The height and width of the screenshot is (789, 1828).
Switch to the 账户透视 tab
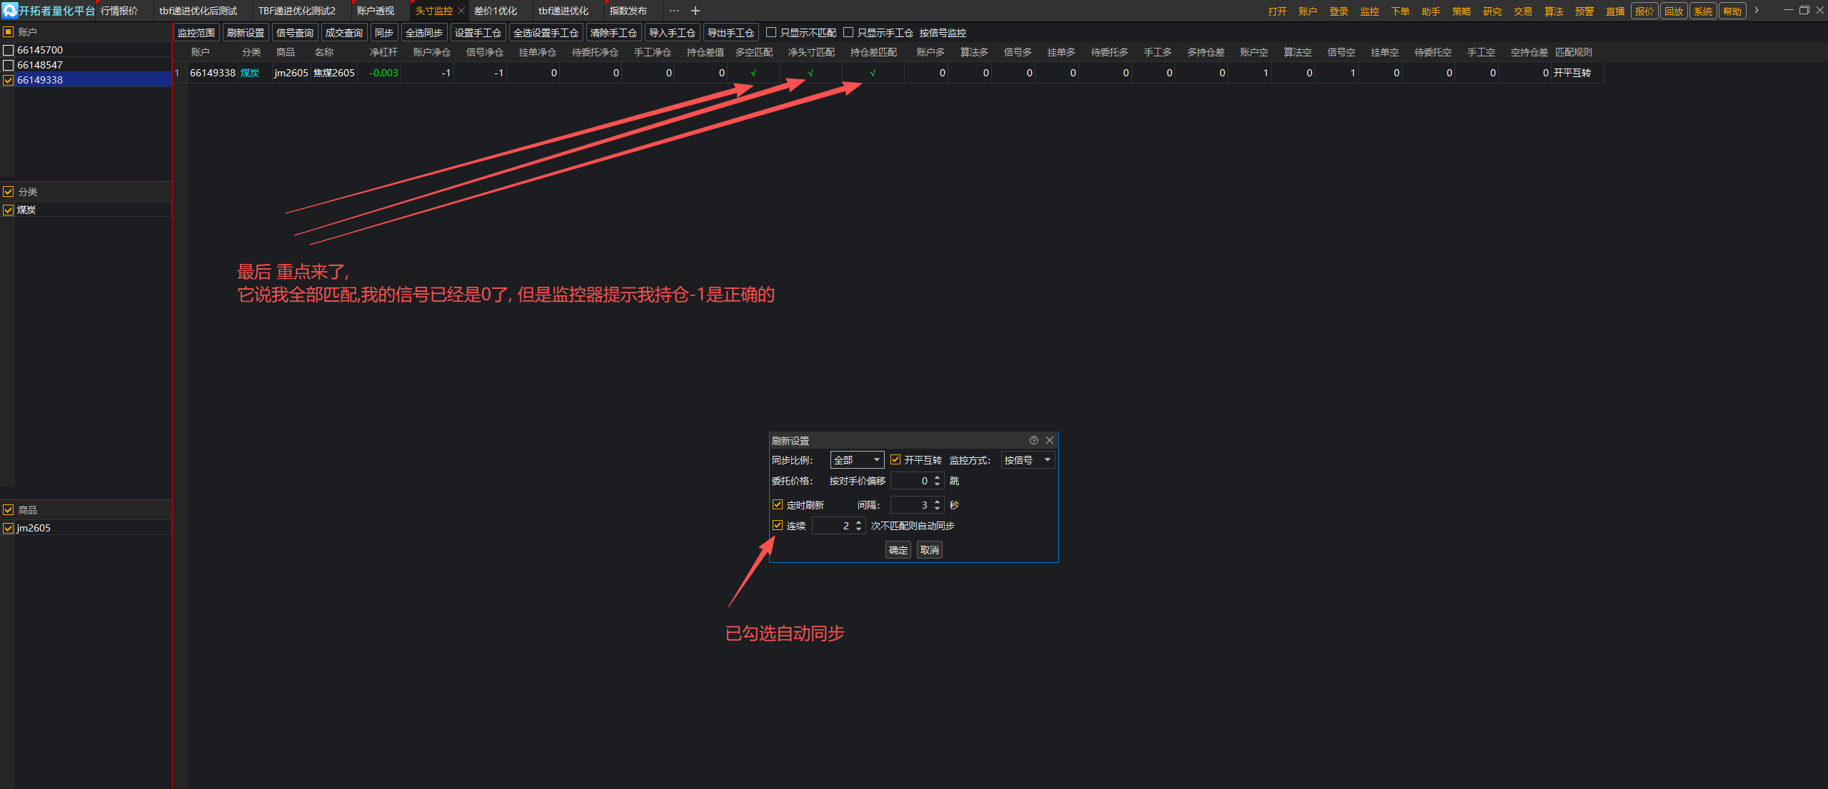point(376,11)
